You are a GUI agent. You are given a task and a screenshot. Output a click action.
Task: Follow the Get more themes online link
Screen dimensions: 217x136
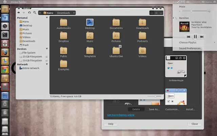click(121, 115)
